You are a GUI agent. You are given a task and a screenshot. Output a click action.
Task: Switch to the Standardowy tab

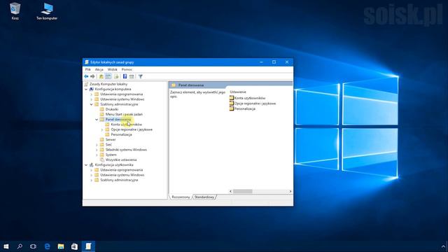204,197
